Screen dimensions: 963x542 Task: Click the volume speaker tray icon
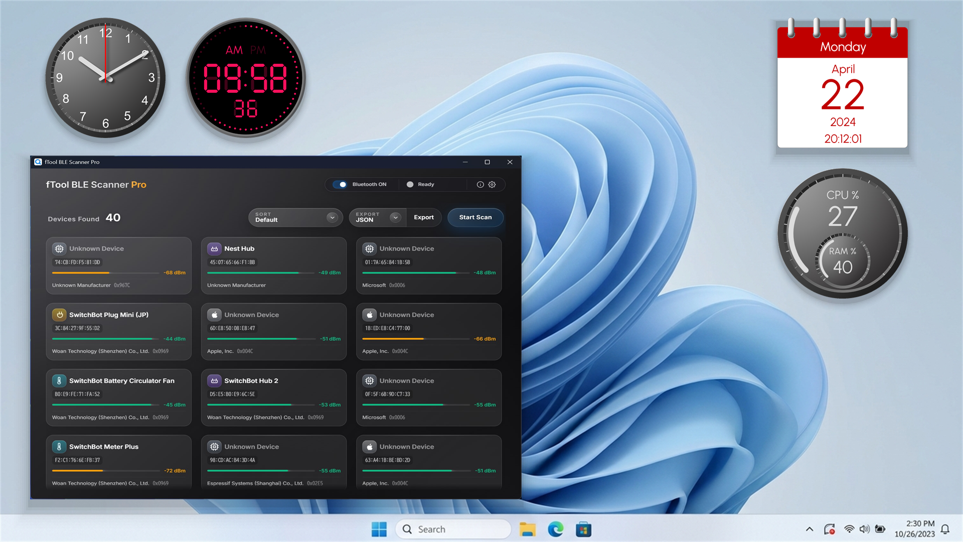(x=865, y=529)
